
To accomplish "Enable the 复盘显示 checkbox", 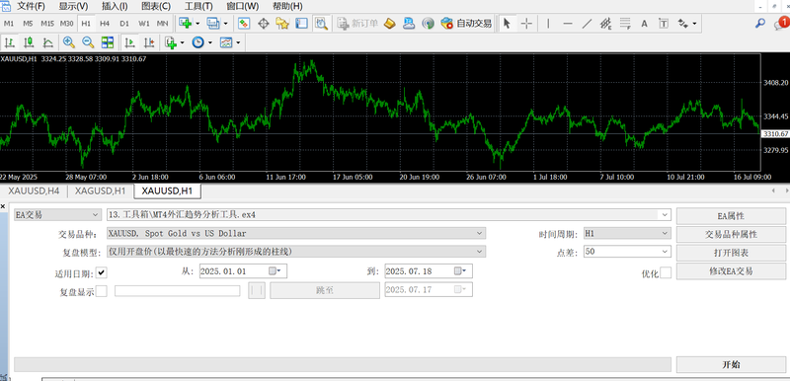I will tap(102, 291).
